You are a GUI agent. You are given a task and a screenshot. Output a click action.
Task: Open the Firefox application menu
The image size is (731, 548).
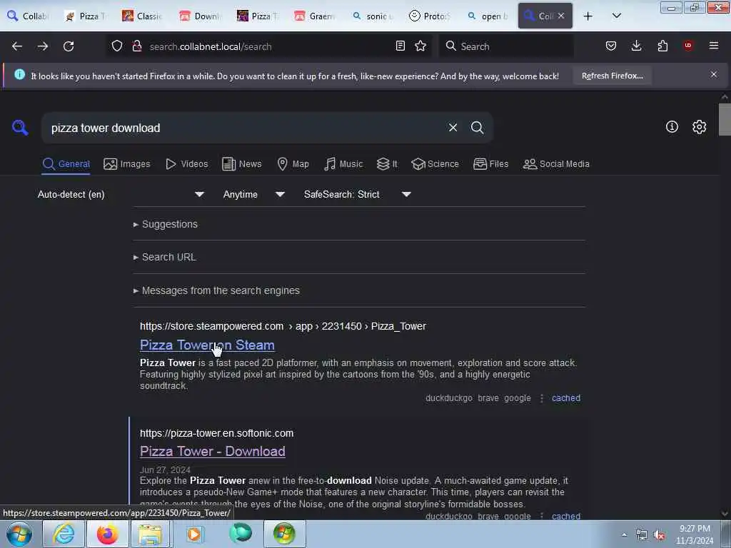(x=714, y=46)
